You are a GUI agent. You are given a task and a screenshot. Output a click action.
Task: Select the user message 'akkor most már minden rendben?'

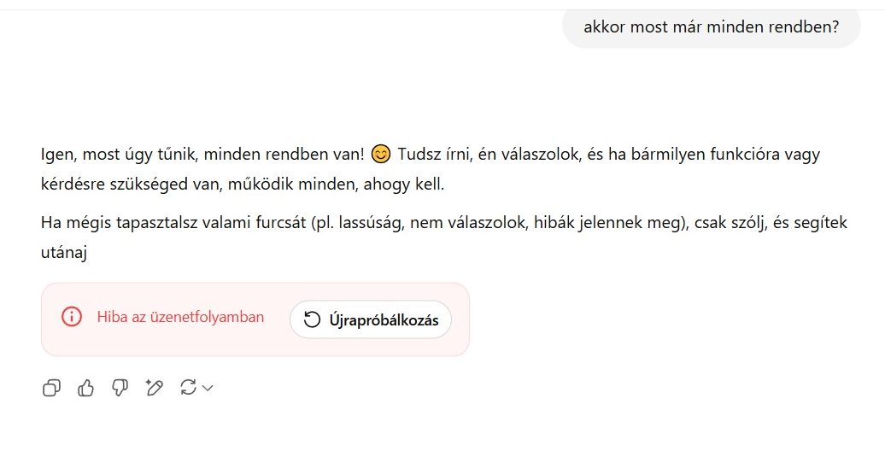711,26
